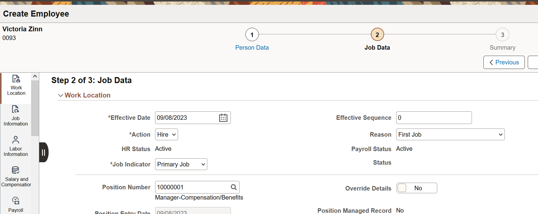Jump to step 3 Summary
This screenshot has height=214, width=538.
tap(502, 35)
